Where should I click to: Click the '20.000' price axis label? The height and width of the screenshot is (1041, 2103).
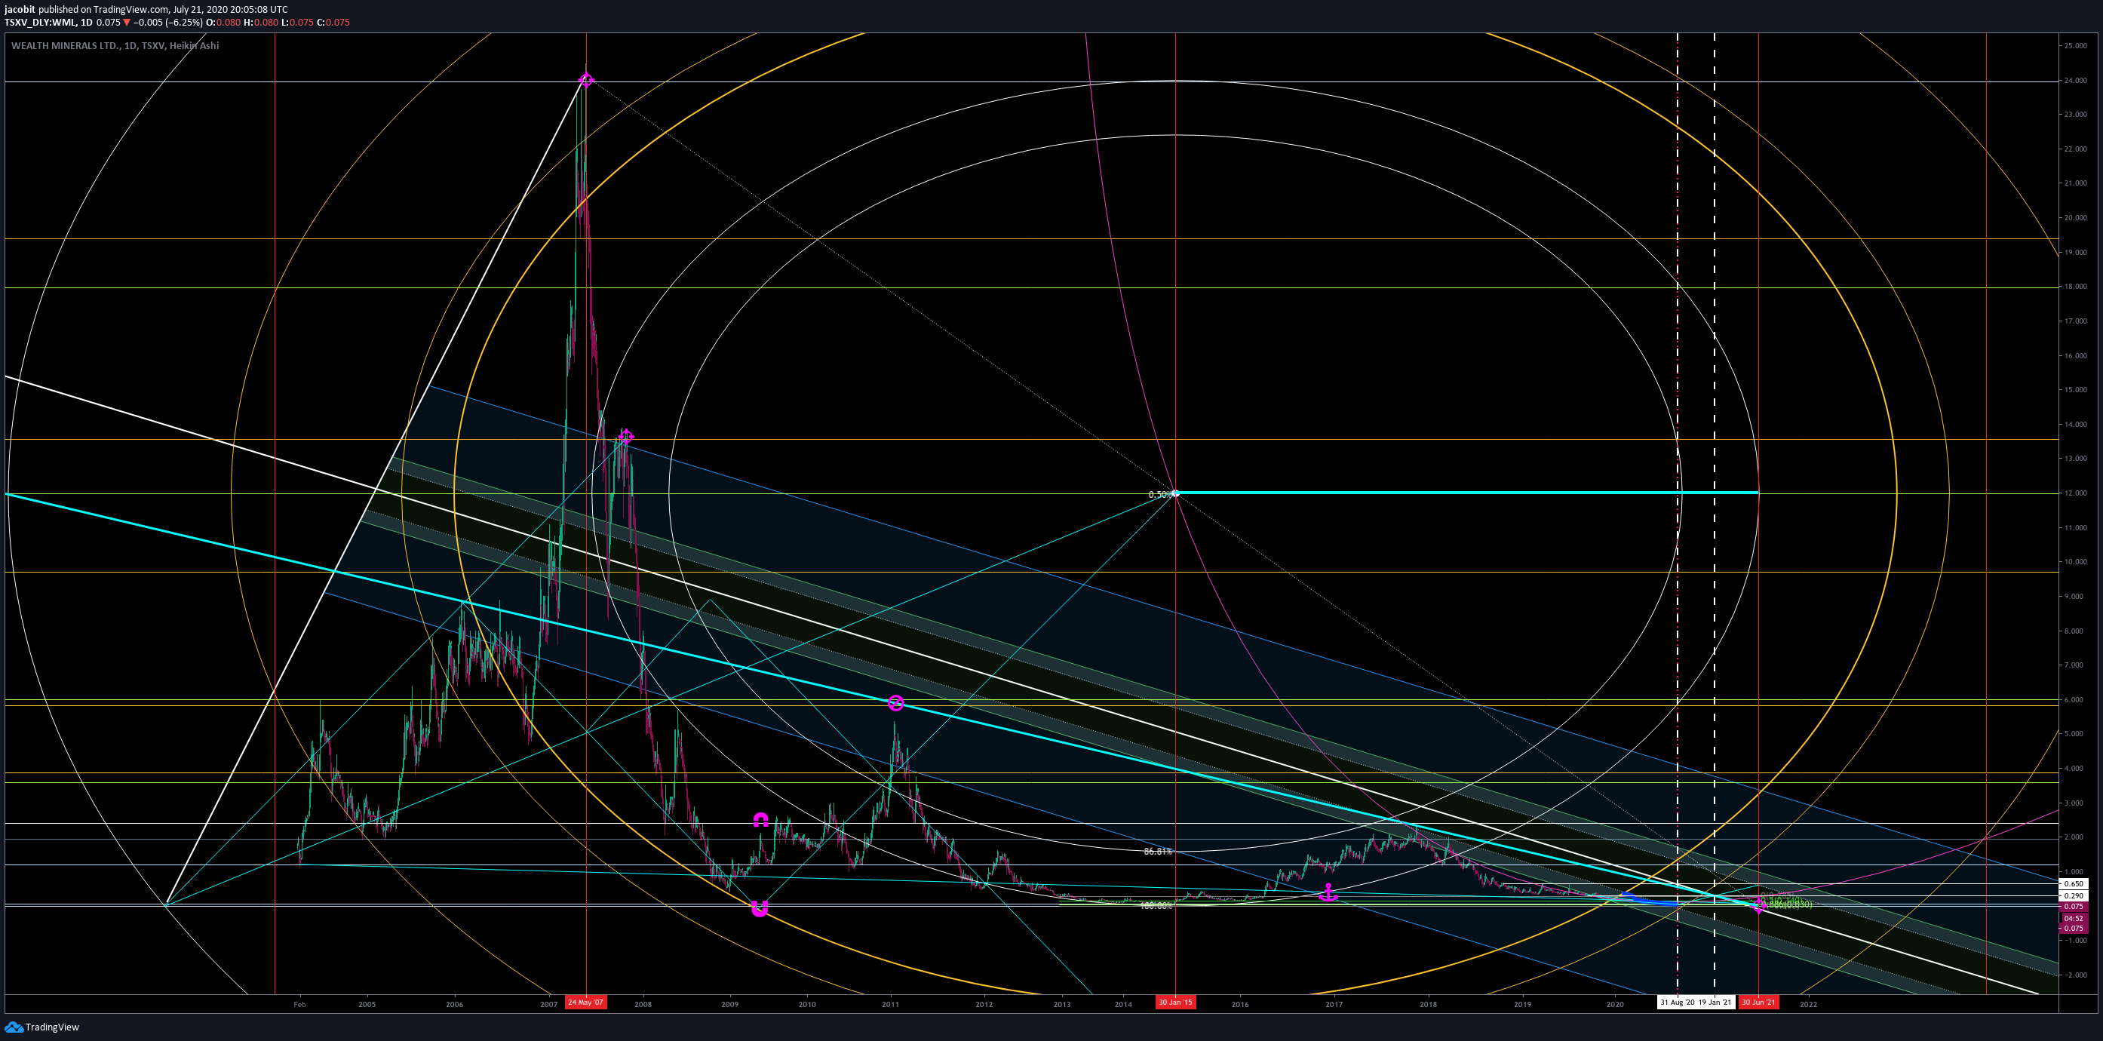[x=2076, y=218]
